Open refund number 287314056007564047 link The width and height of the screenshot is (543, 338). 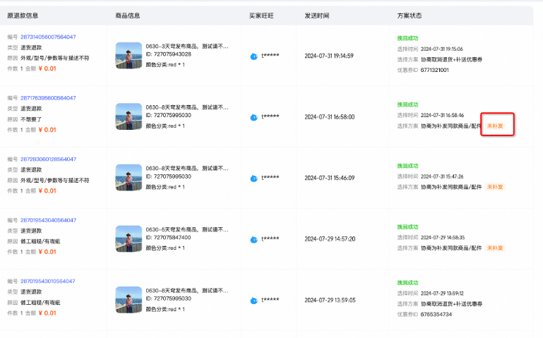point(48,37)
